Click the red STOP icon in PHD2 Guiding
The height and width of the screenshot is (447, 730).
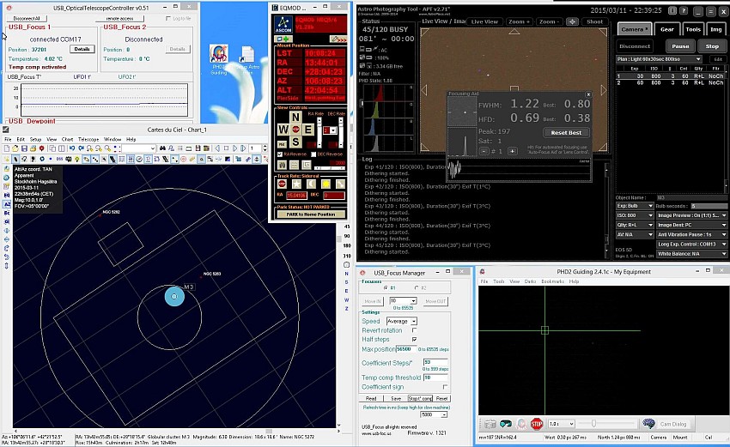pyautogui.click(x=537, y=424)
